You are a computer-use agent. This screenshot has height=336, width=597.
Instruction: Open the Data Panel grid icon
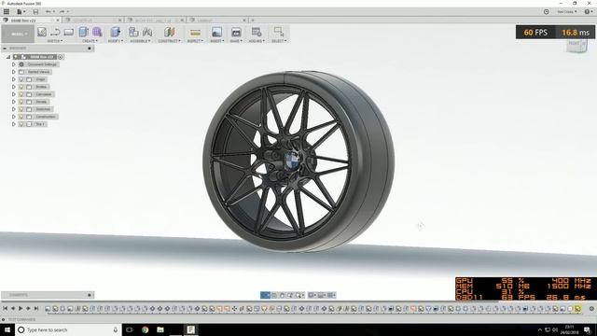(7, 12)
